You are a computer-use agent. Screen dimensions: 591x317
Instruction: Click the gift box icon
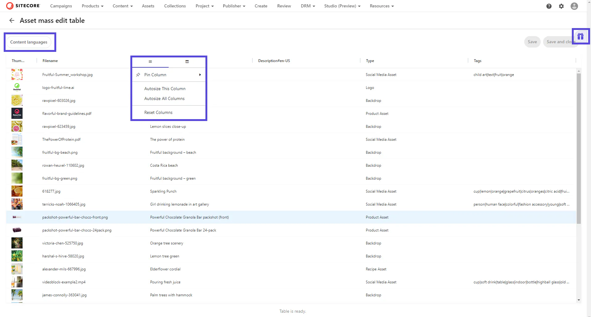[x=580, y=36]
